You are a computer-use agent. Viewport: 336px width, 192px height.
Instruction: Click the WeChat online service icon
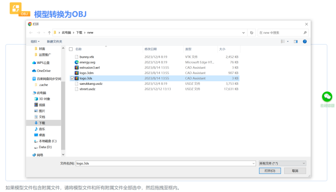coord(327,97)
